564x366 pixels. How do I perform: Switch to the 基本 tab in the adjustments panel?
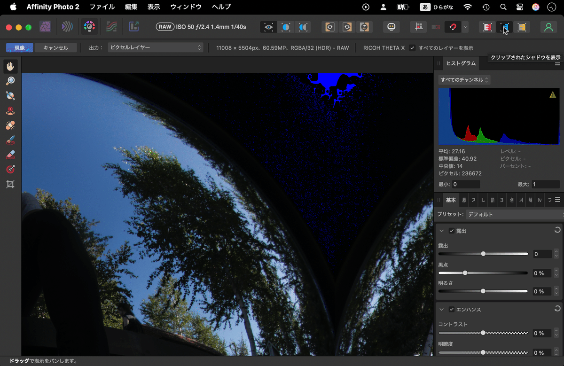[450, 200]
